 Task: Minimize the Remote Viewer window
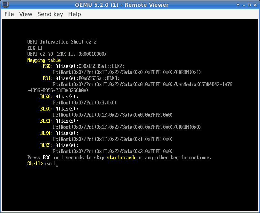(x=243, y=5)
